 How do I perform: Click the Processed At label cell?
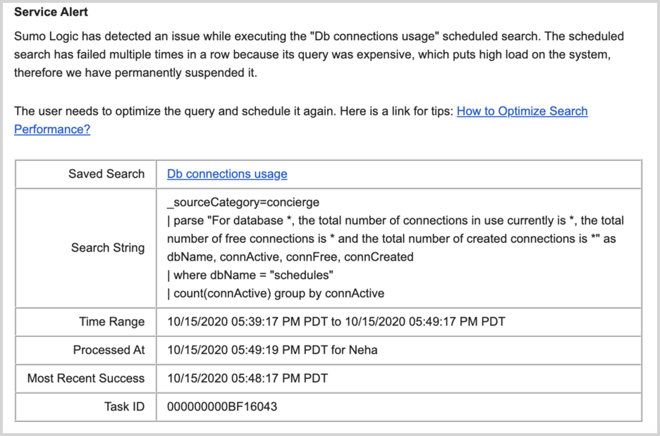(109, 350)
